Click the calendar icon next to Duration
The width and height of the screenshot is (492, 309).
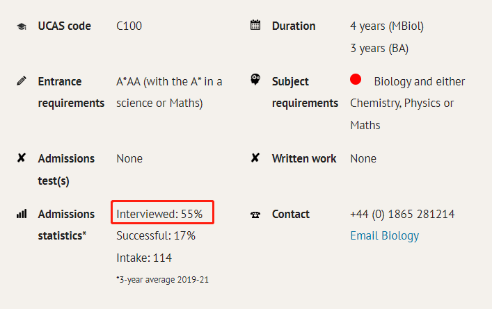pos(255,25)
